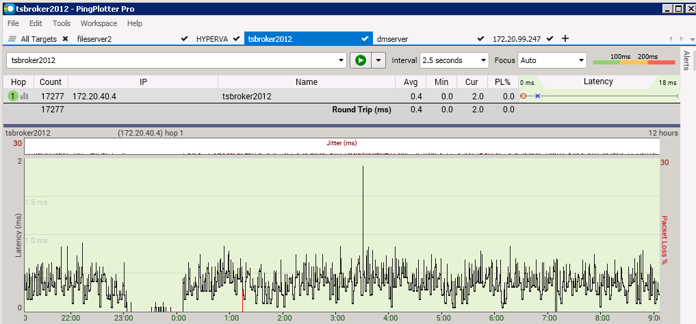Click the green hop number 1 circle
This screenshot has width=696, height=324.
coord(13,96)
